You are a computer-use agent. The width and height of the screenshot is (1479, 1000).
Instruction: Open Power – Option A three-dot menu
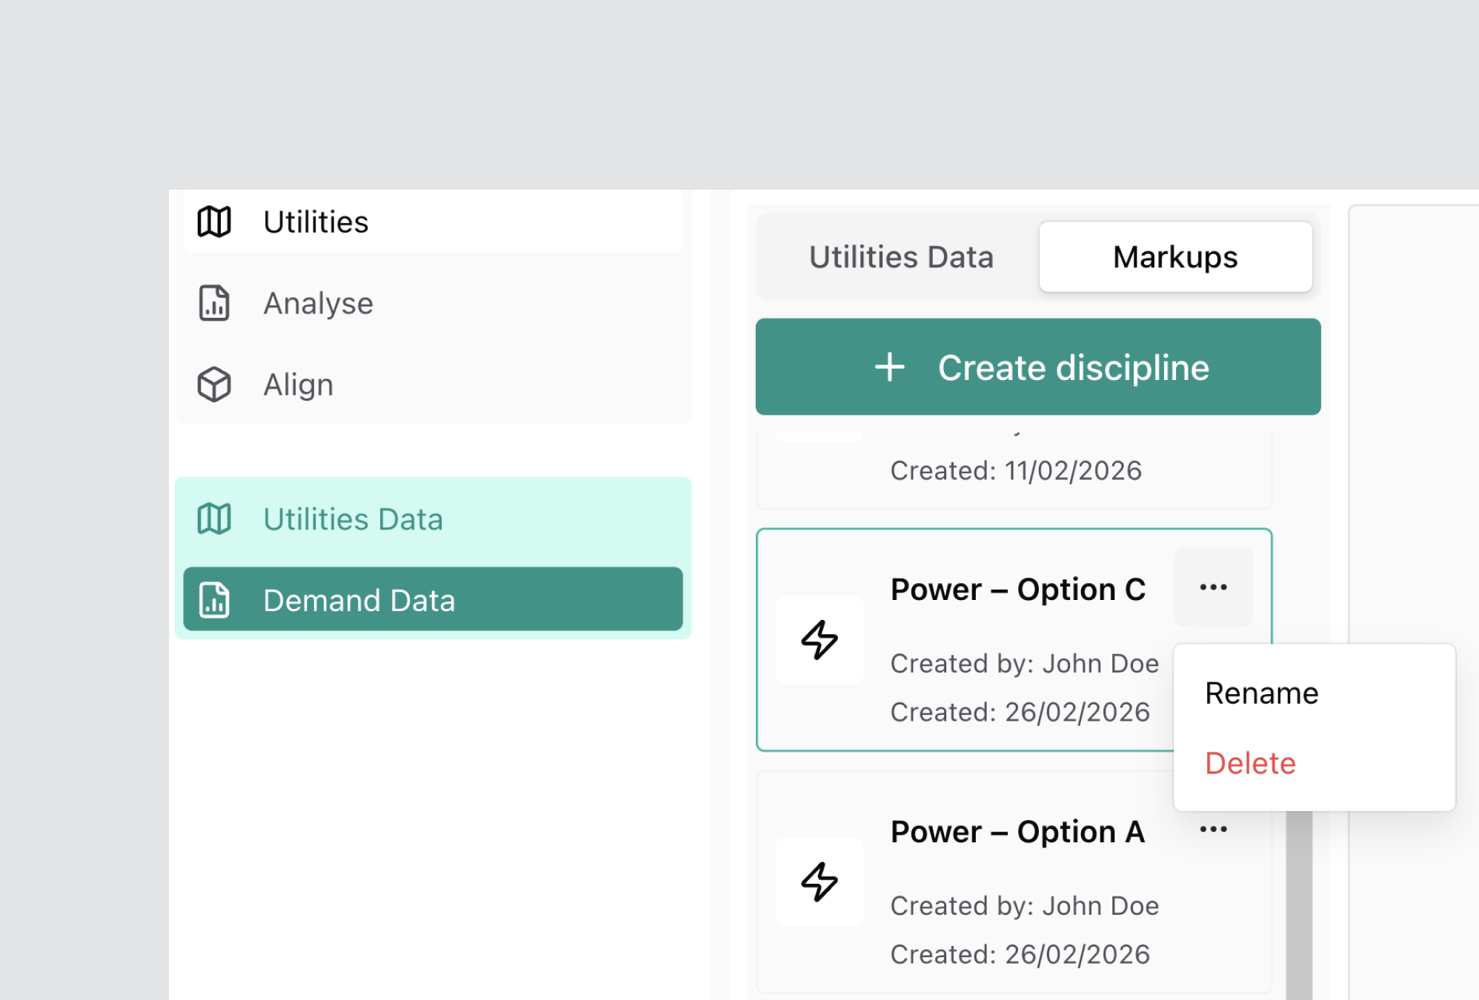click(x=1213, y=830)
